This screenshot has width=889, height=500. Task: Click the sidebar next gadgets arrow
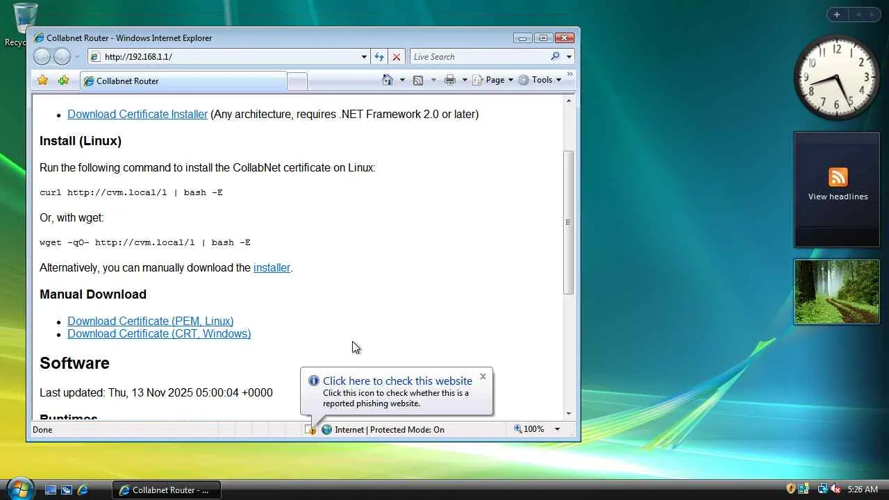click(x=873, y=15)
